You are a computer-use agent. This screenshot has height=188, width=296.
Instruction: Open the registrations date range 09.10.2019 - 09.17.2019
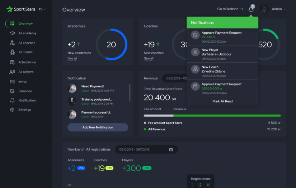(x=146, y=149)
